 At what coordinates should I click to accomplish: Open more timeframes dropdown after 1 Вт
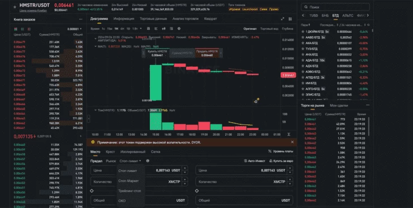coord(141,28)
